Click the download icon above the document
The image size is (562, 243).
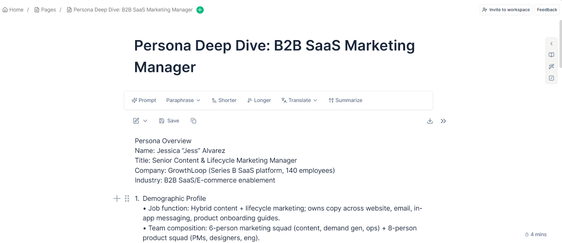click(x=430, y=121)
